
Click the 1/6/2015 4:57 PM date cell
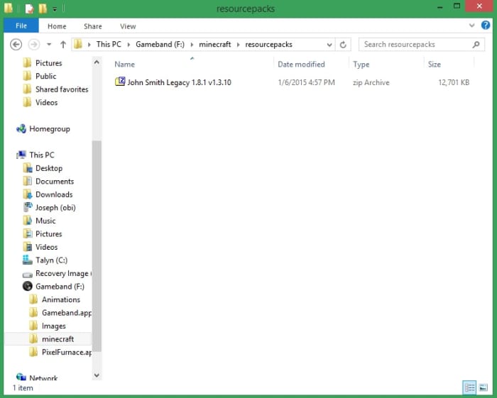pyautogui.click(x=306, y=82)
